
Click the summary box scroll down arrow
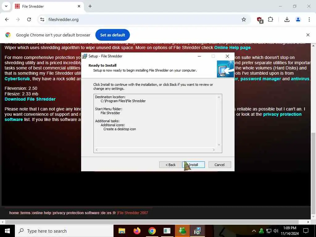tap(219, 145)
